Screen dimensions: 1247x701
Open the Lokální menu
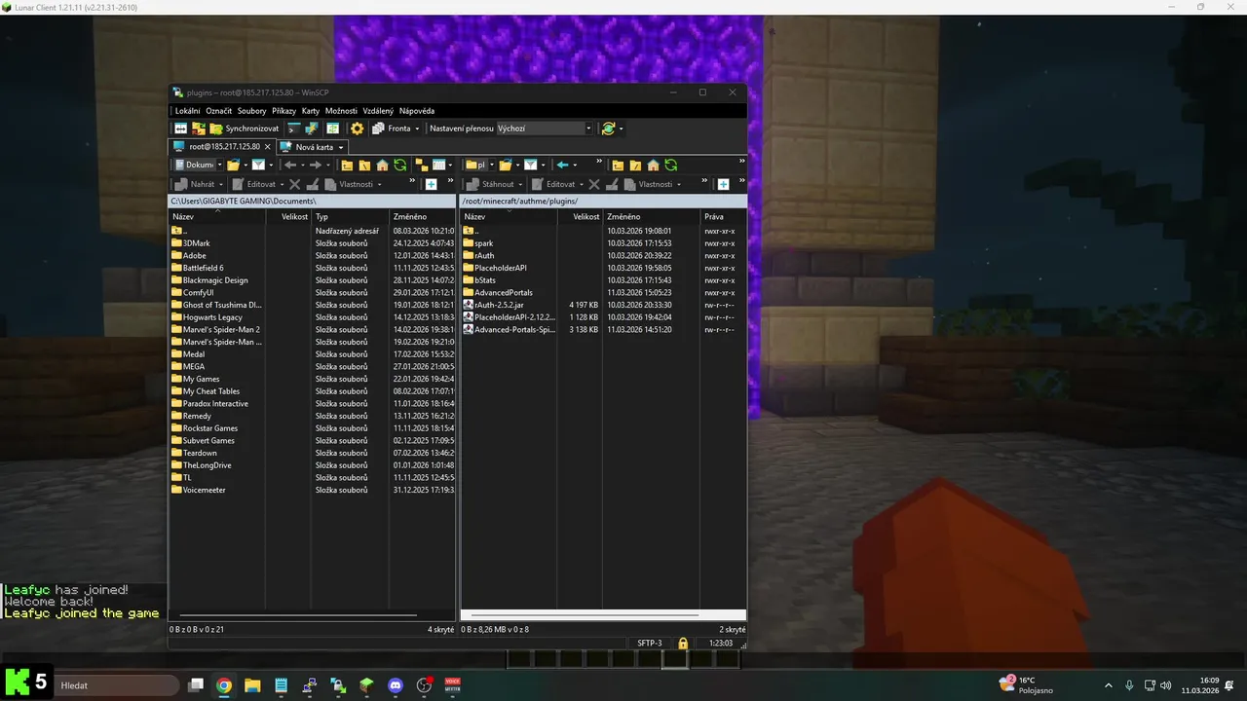tap(187, 111)
